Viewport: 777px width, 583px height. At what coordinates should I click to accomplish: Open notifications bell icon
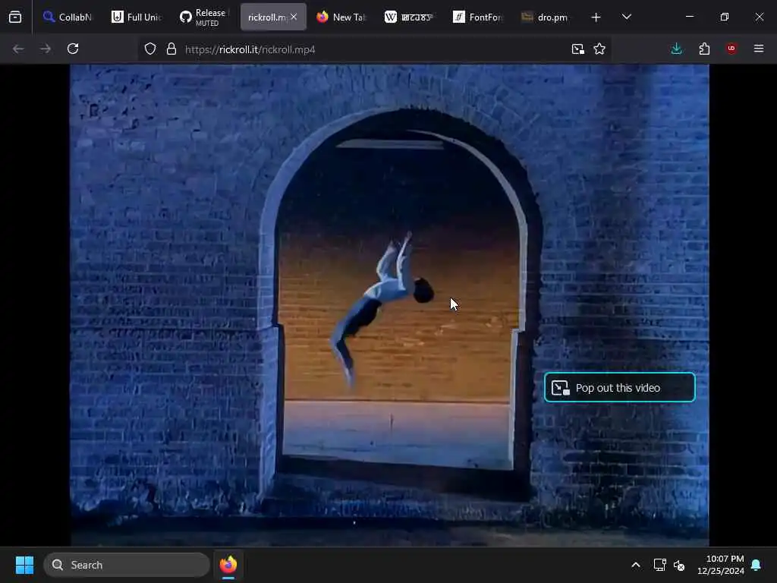[757, 565]
